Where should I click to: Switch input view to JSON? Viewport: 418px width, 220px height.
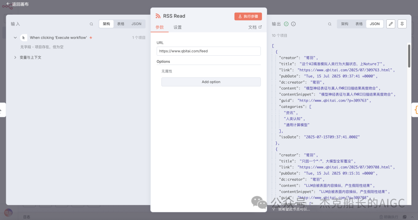coord(137,24)
